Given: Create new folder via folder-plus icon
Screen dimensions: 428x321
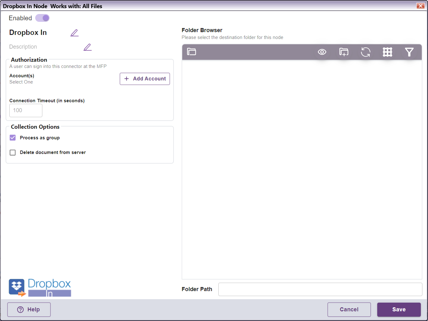Looking at the screenshot, I should [344, 52].
